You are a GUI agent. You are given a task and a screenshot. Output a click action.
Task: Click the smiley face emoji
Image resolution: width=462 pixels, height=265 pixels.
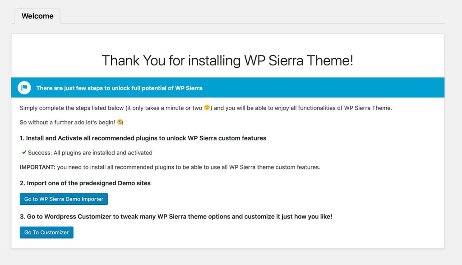207,107
